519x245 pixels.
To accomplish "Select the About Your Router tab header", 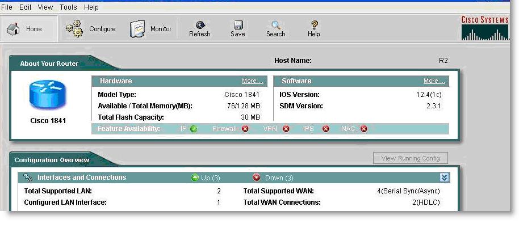I will click(x=49, y=64).
